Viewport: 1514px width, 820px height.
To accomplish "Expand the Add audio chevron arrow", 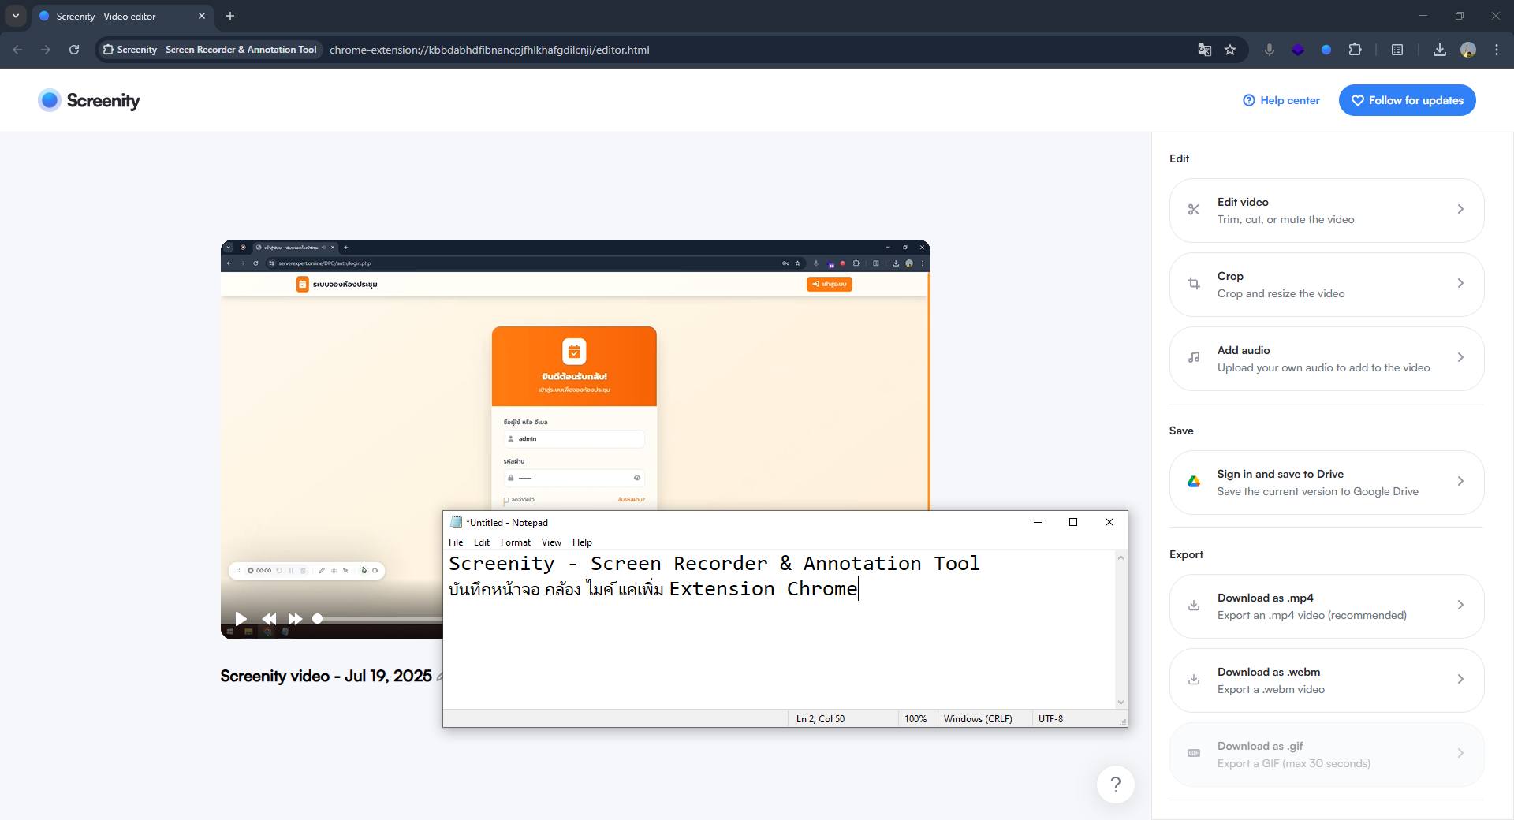I will click(x=1460, y=358).
